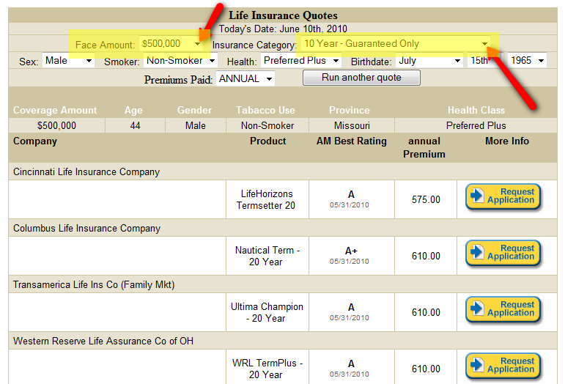Click the $500,000 coverage amount cell

56,126
